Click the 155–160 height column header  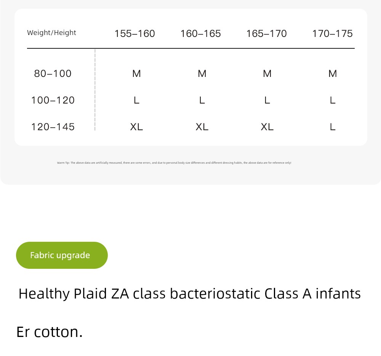134,34
